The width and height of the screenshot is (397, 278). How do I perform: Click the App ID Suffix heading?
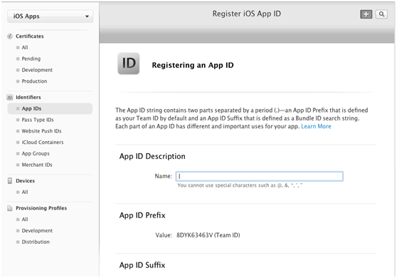coord(142,265)
